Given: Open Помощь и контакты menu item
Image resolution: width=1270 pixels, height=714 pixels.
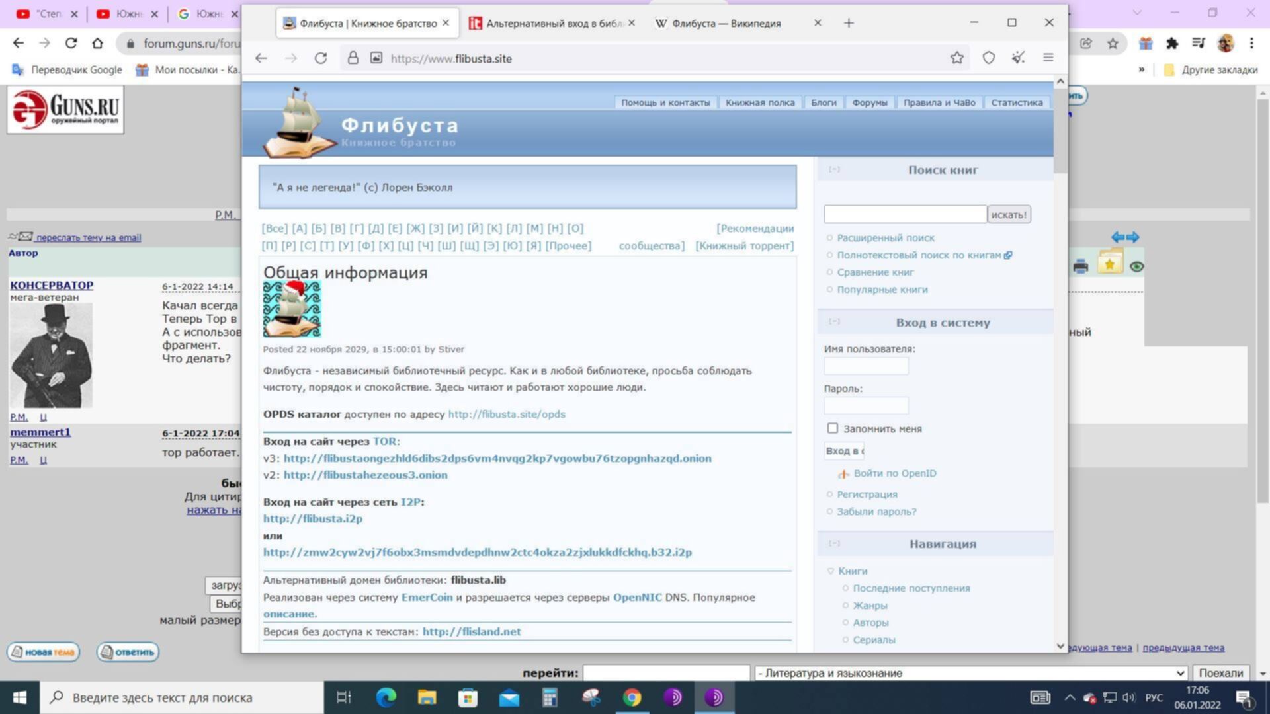Looking at the screenshot, I should point(665,102).
